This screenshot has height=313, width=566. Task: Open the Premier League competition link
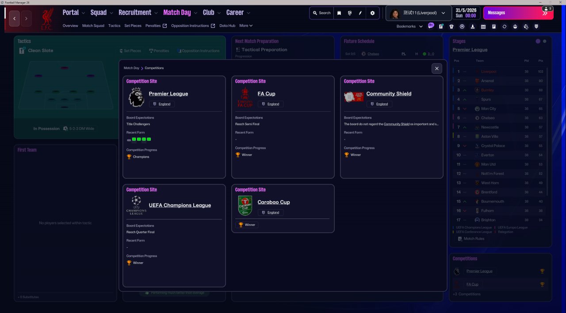pos(168,94)
